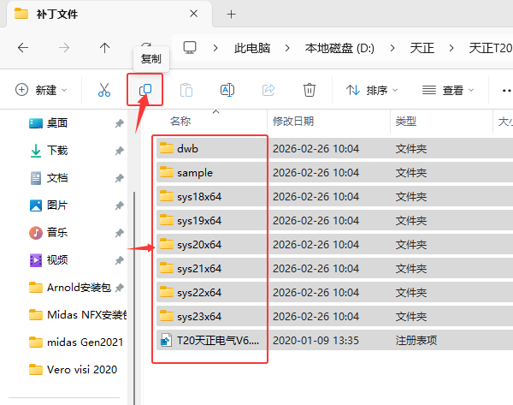Sort by 名称 column header
The height and width of the screenshot is (405, 513).
(180, 122)
